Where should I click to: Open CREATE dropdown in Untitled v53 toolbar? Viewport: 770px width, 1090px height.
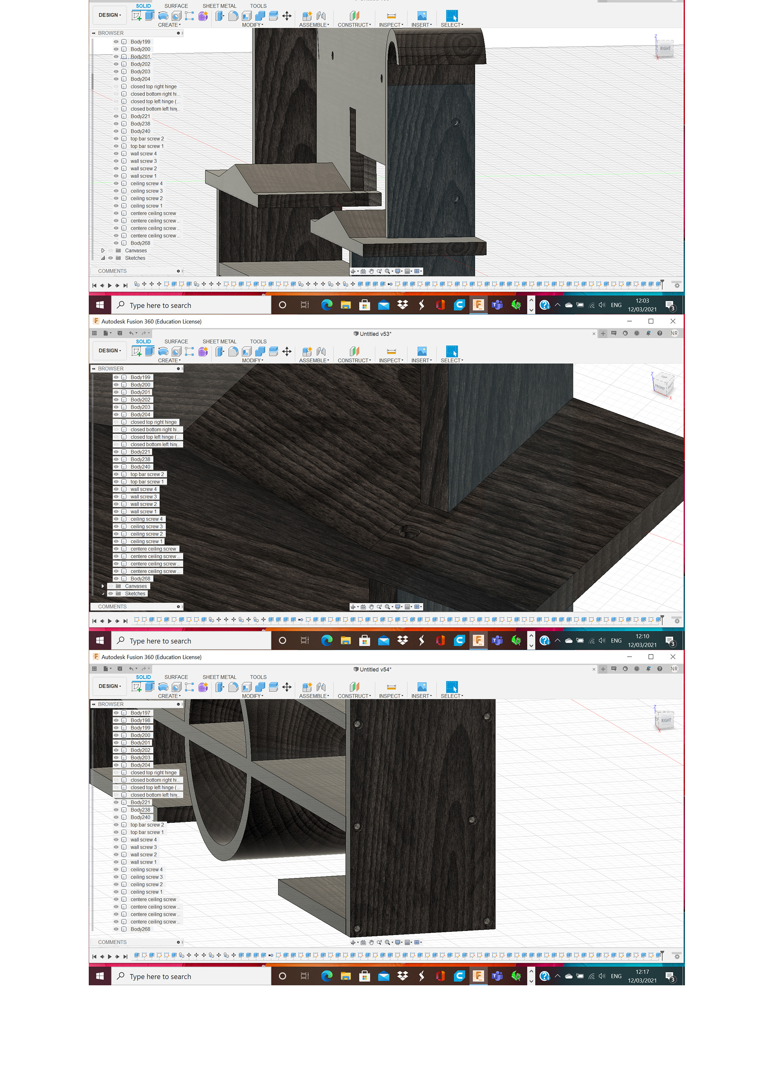pos(169,361)
